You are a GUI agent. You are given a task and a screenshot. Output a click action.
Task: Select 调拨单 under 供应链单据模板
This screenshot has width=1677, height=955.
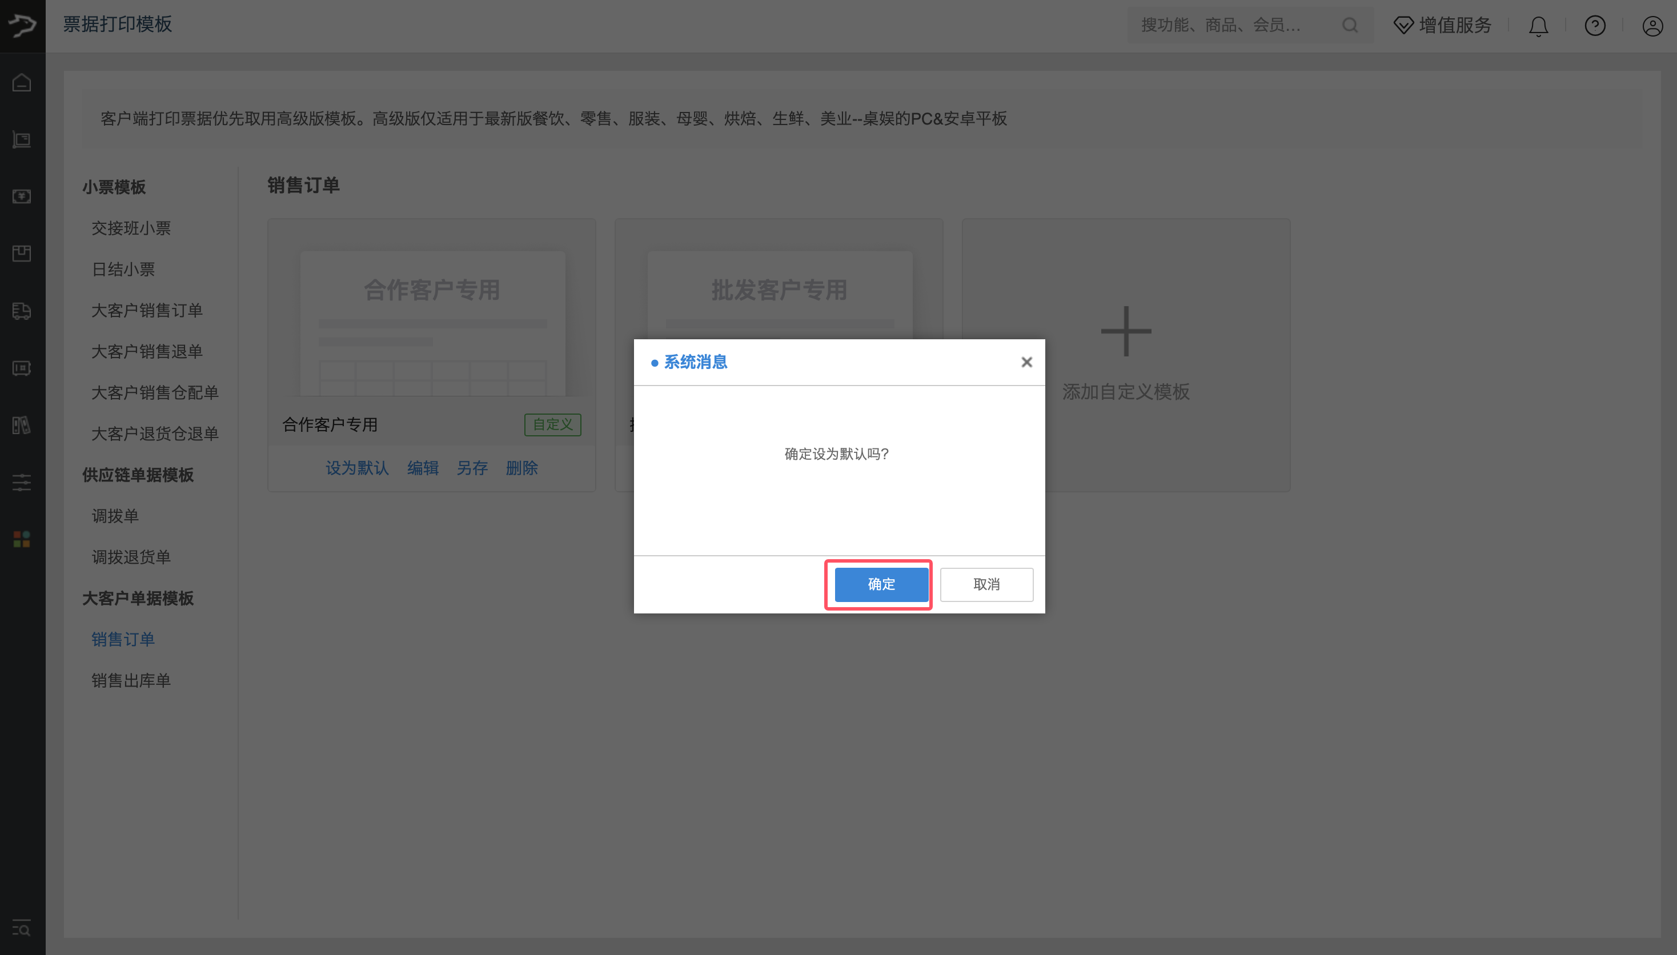click(115, 516)
